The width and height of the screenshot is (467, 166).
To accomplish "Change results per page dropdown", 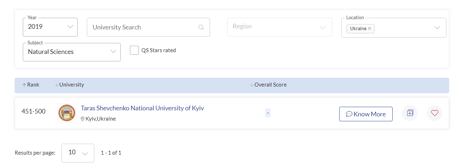I will pos(78,153).
